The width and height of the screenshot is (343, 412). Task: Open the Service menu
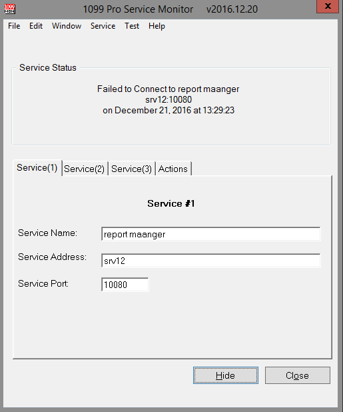pos(103,26)
